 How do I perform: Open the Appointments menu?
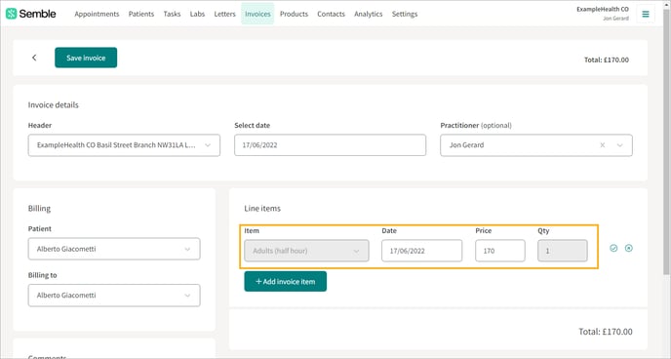pos(97,14)
